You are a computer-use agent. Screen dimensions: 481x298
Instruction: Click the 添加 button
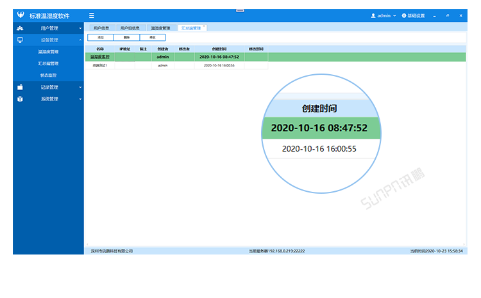100,38
